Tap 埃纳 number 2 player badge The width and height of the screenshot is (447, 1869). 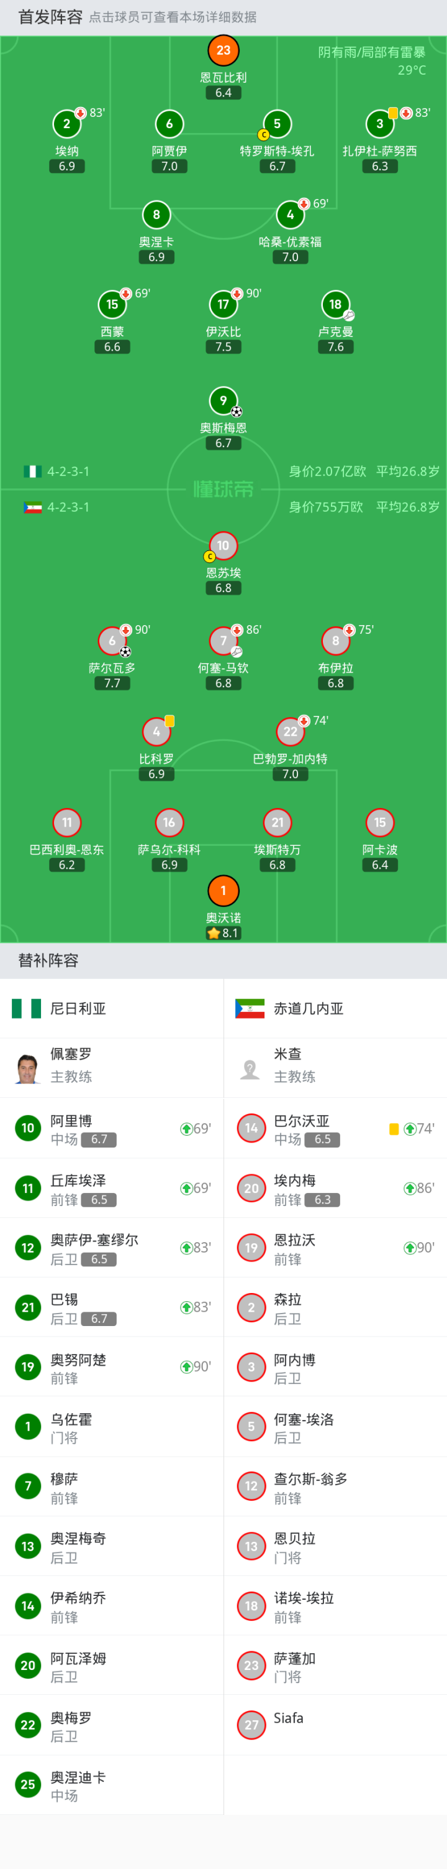click(x=66, y=124)
